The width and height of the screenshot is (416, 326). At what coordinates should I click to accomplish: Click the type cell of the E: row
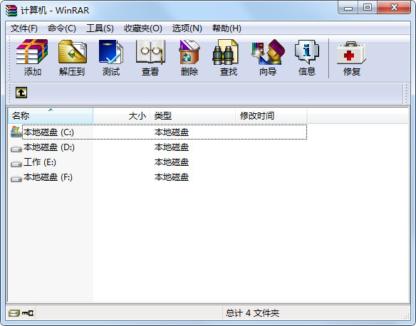click(x=172, y=162)
